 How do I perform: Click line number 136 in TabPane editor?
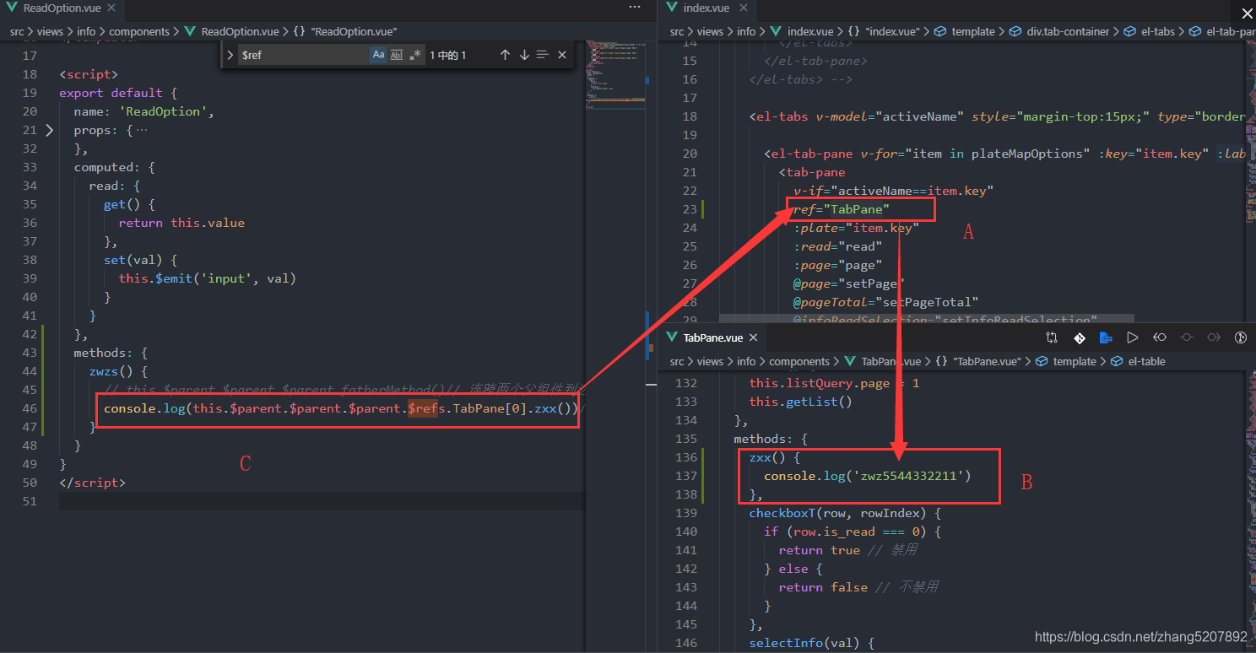(x=686, y=457)
